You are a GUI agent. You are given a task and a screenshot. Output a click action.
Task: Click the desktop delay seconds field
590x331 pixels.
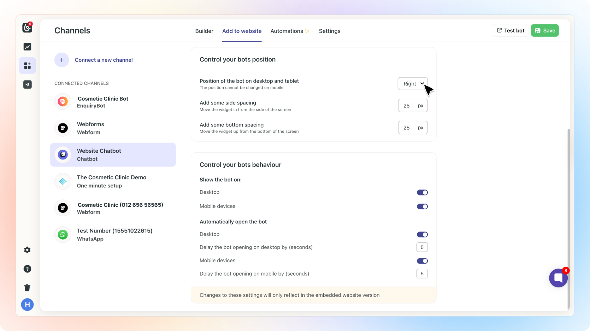[422, 247]
